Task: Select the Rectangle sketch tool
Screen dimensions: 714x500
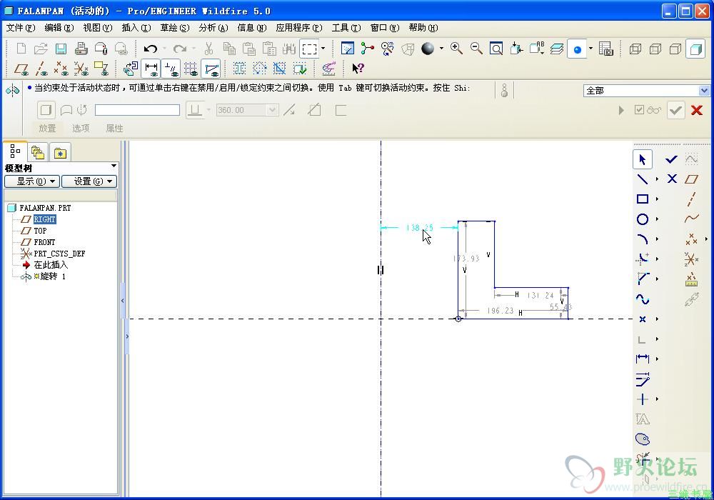Action: [642, 199]
